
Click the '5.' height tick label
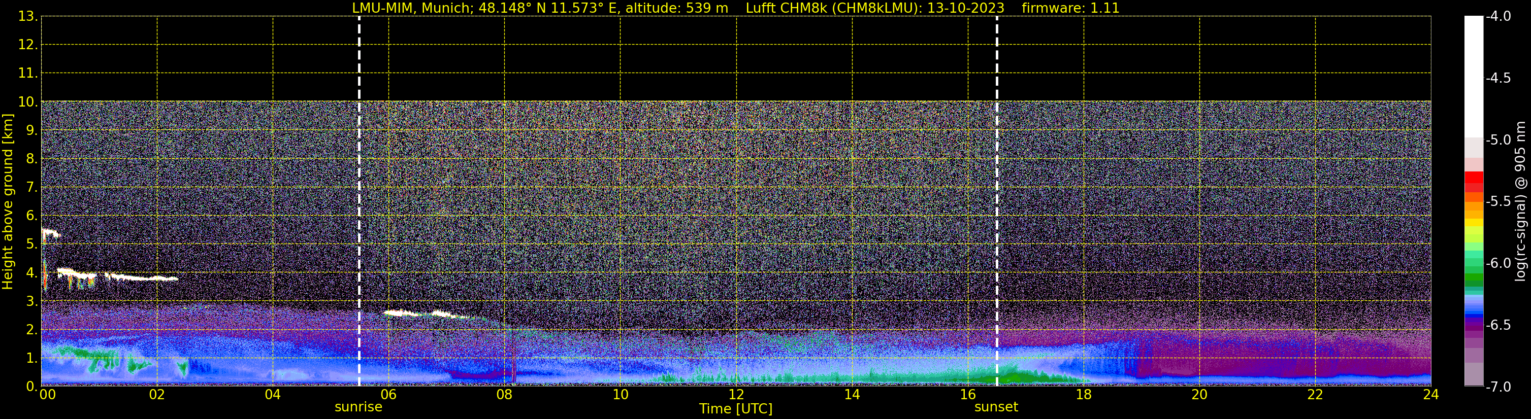[x=31, y=244]
